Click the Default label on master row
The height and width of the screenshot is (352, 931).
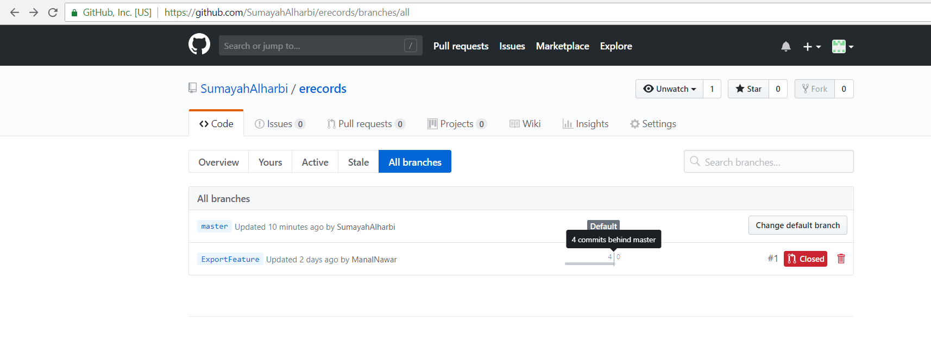603,226
